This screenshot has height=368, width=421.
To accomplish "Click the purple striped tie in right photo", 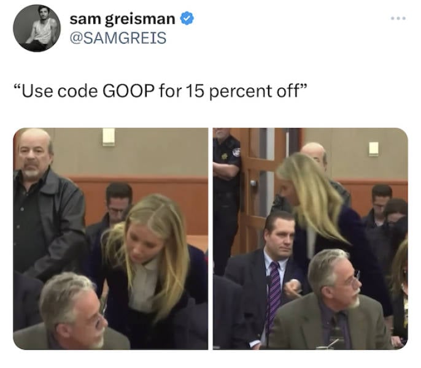I will [274, 293].
